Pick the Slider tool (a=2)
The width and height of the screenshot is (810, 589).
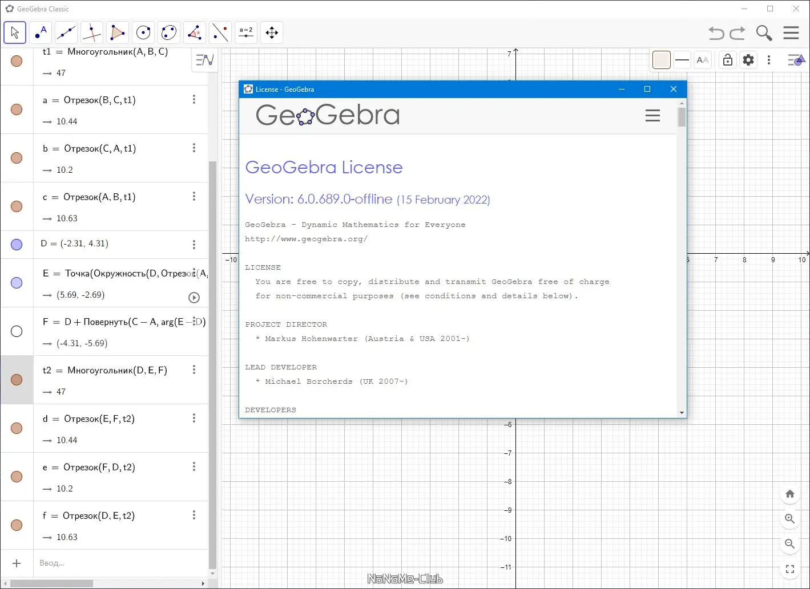[x=246, y=33]
